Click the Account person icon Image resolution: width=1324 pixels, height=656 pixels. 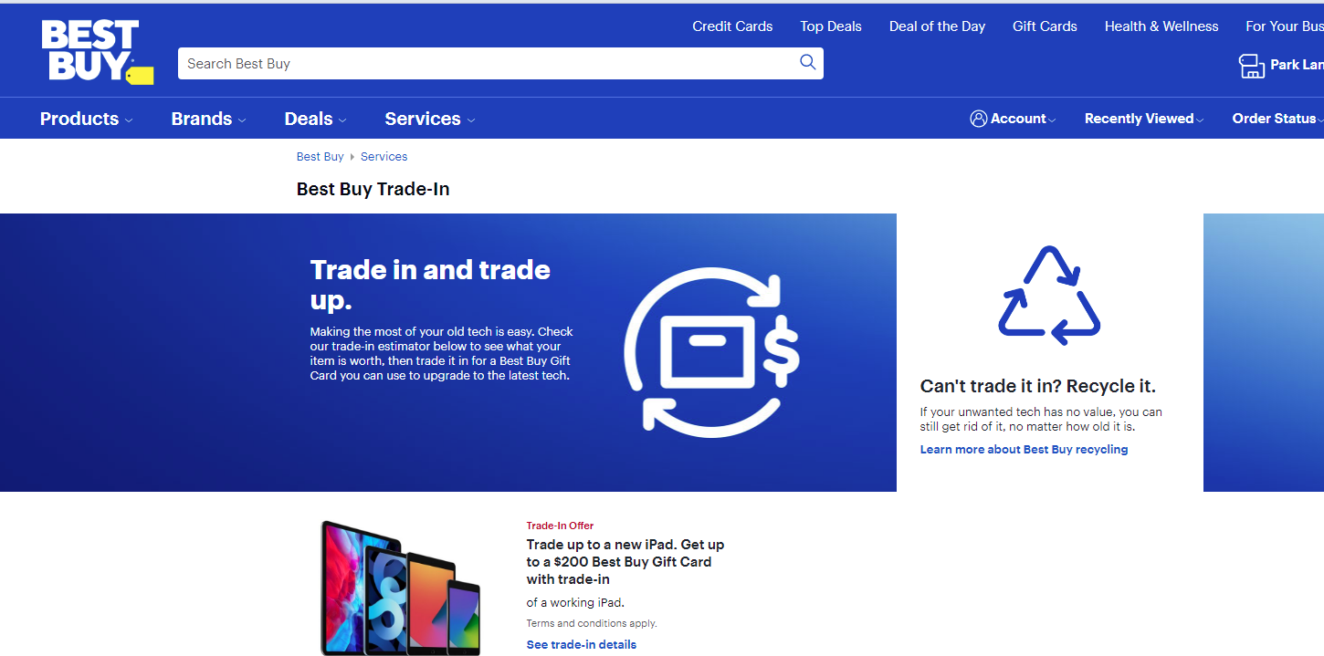979,119
